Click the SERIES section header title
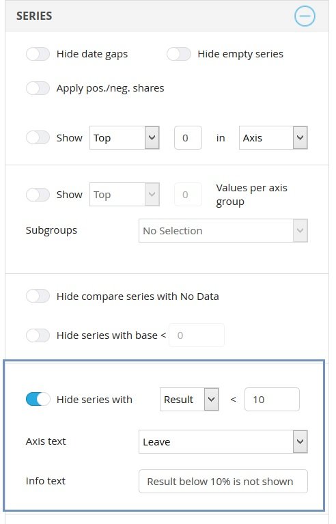This screenshot has width=336, height=524. click(34, 16)
